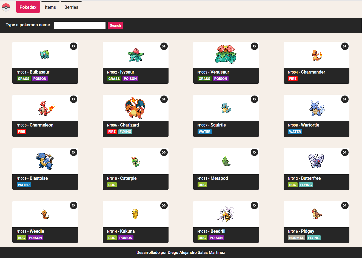This screenshot has height=258, width=362.
Task: Click the 'Type a pokemon name' label
Action: click(28, 25)
